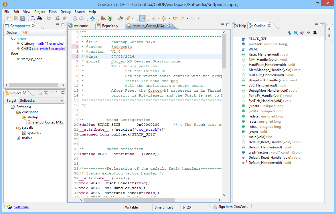Click Sign in to CooCox...
The image size is (336, 214).
click(233, 207)
